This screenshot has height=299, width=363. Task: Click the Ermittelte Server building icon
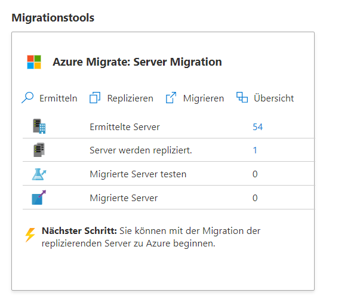point(39,126)
